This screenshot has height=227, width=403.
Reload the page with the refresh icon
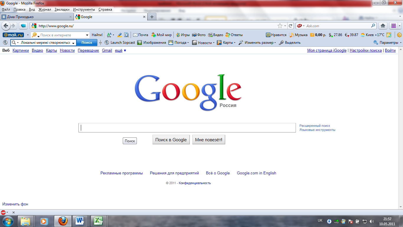(x=291, y=26)
